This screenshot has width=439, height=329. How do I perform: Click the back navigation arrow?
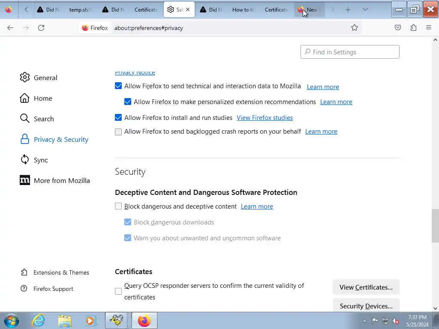(10, 28)
